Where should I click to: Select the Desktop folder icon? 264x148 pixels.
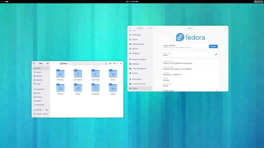click(x=60, y=73)
